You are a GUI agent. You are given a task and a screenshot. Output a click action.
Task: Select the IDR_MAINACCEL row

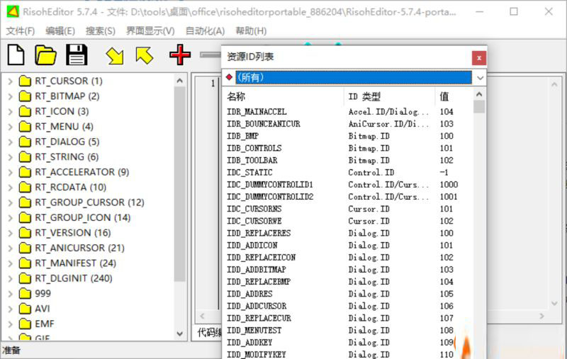347,112
